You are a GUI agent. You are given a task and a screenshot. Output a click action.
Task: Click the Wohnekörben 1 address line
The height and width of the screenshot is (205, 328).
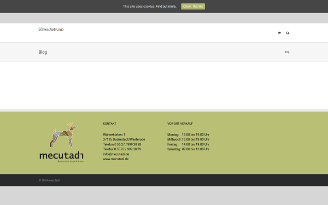click(x=114, y=134)
